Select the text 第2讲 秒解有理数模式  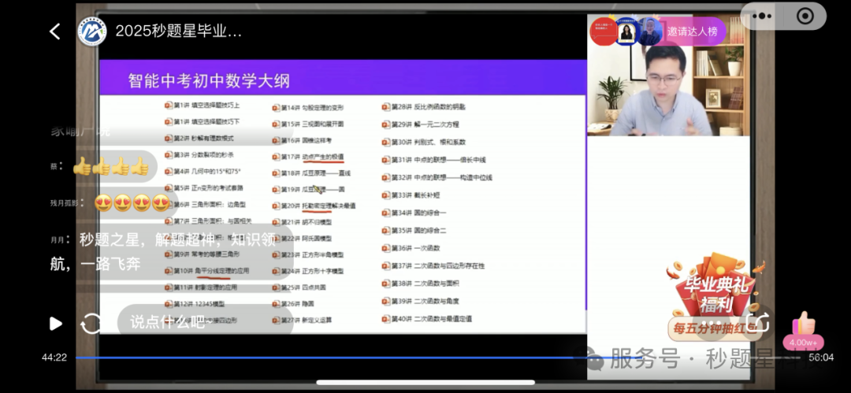tap(203, 139)
